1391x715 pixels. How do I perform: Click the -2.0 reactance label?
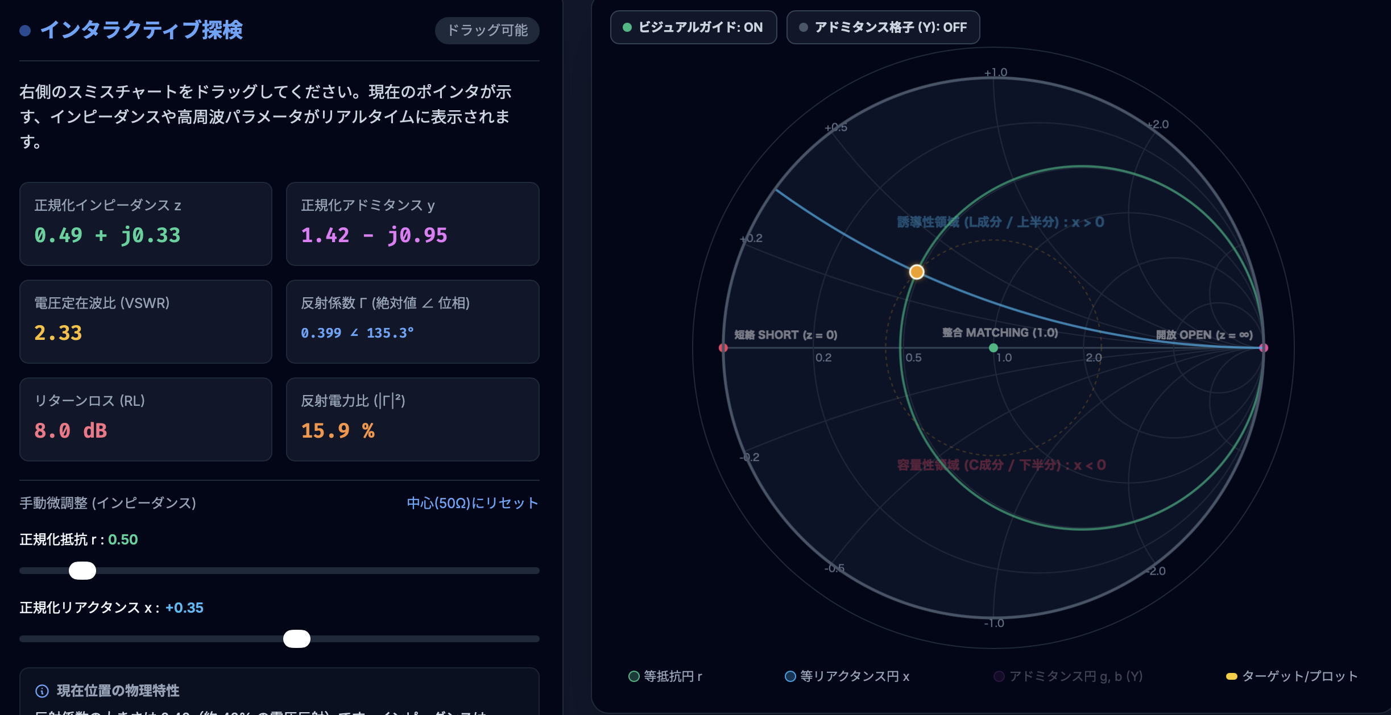(x=1156, y=571)
